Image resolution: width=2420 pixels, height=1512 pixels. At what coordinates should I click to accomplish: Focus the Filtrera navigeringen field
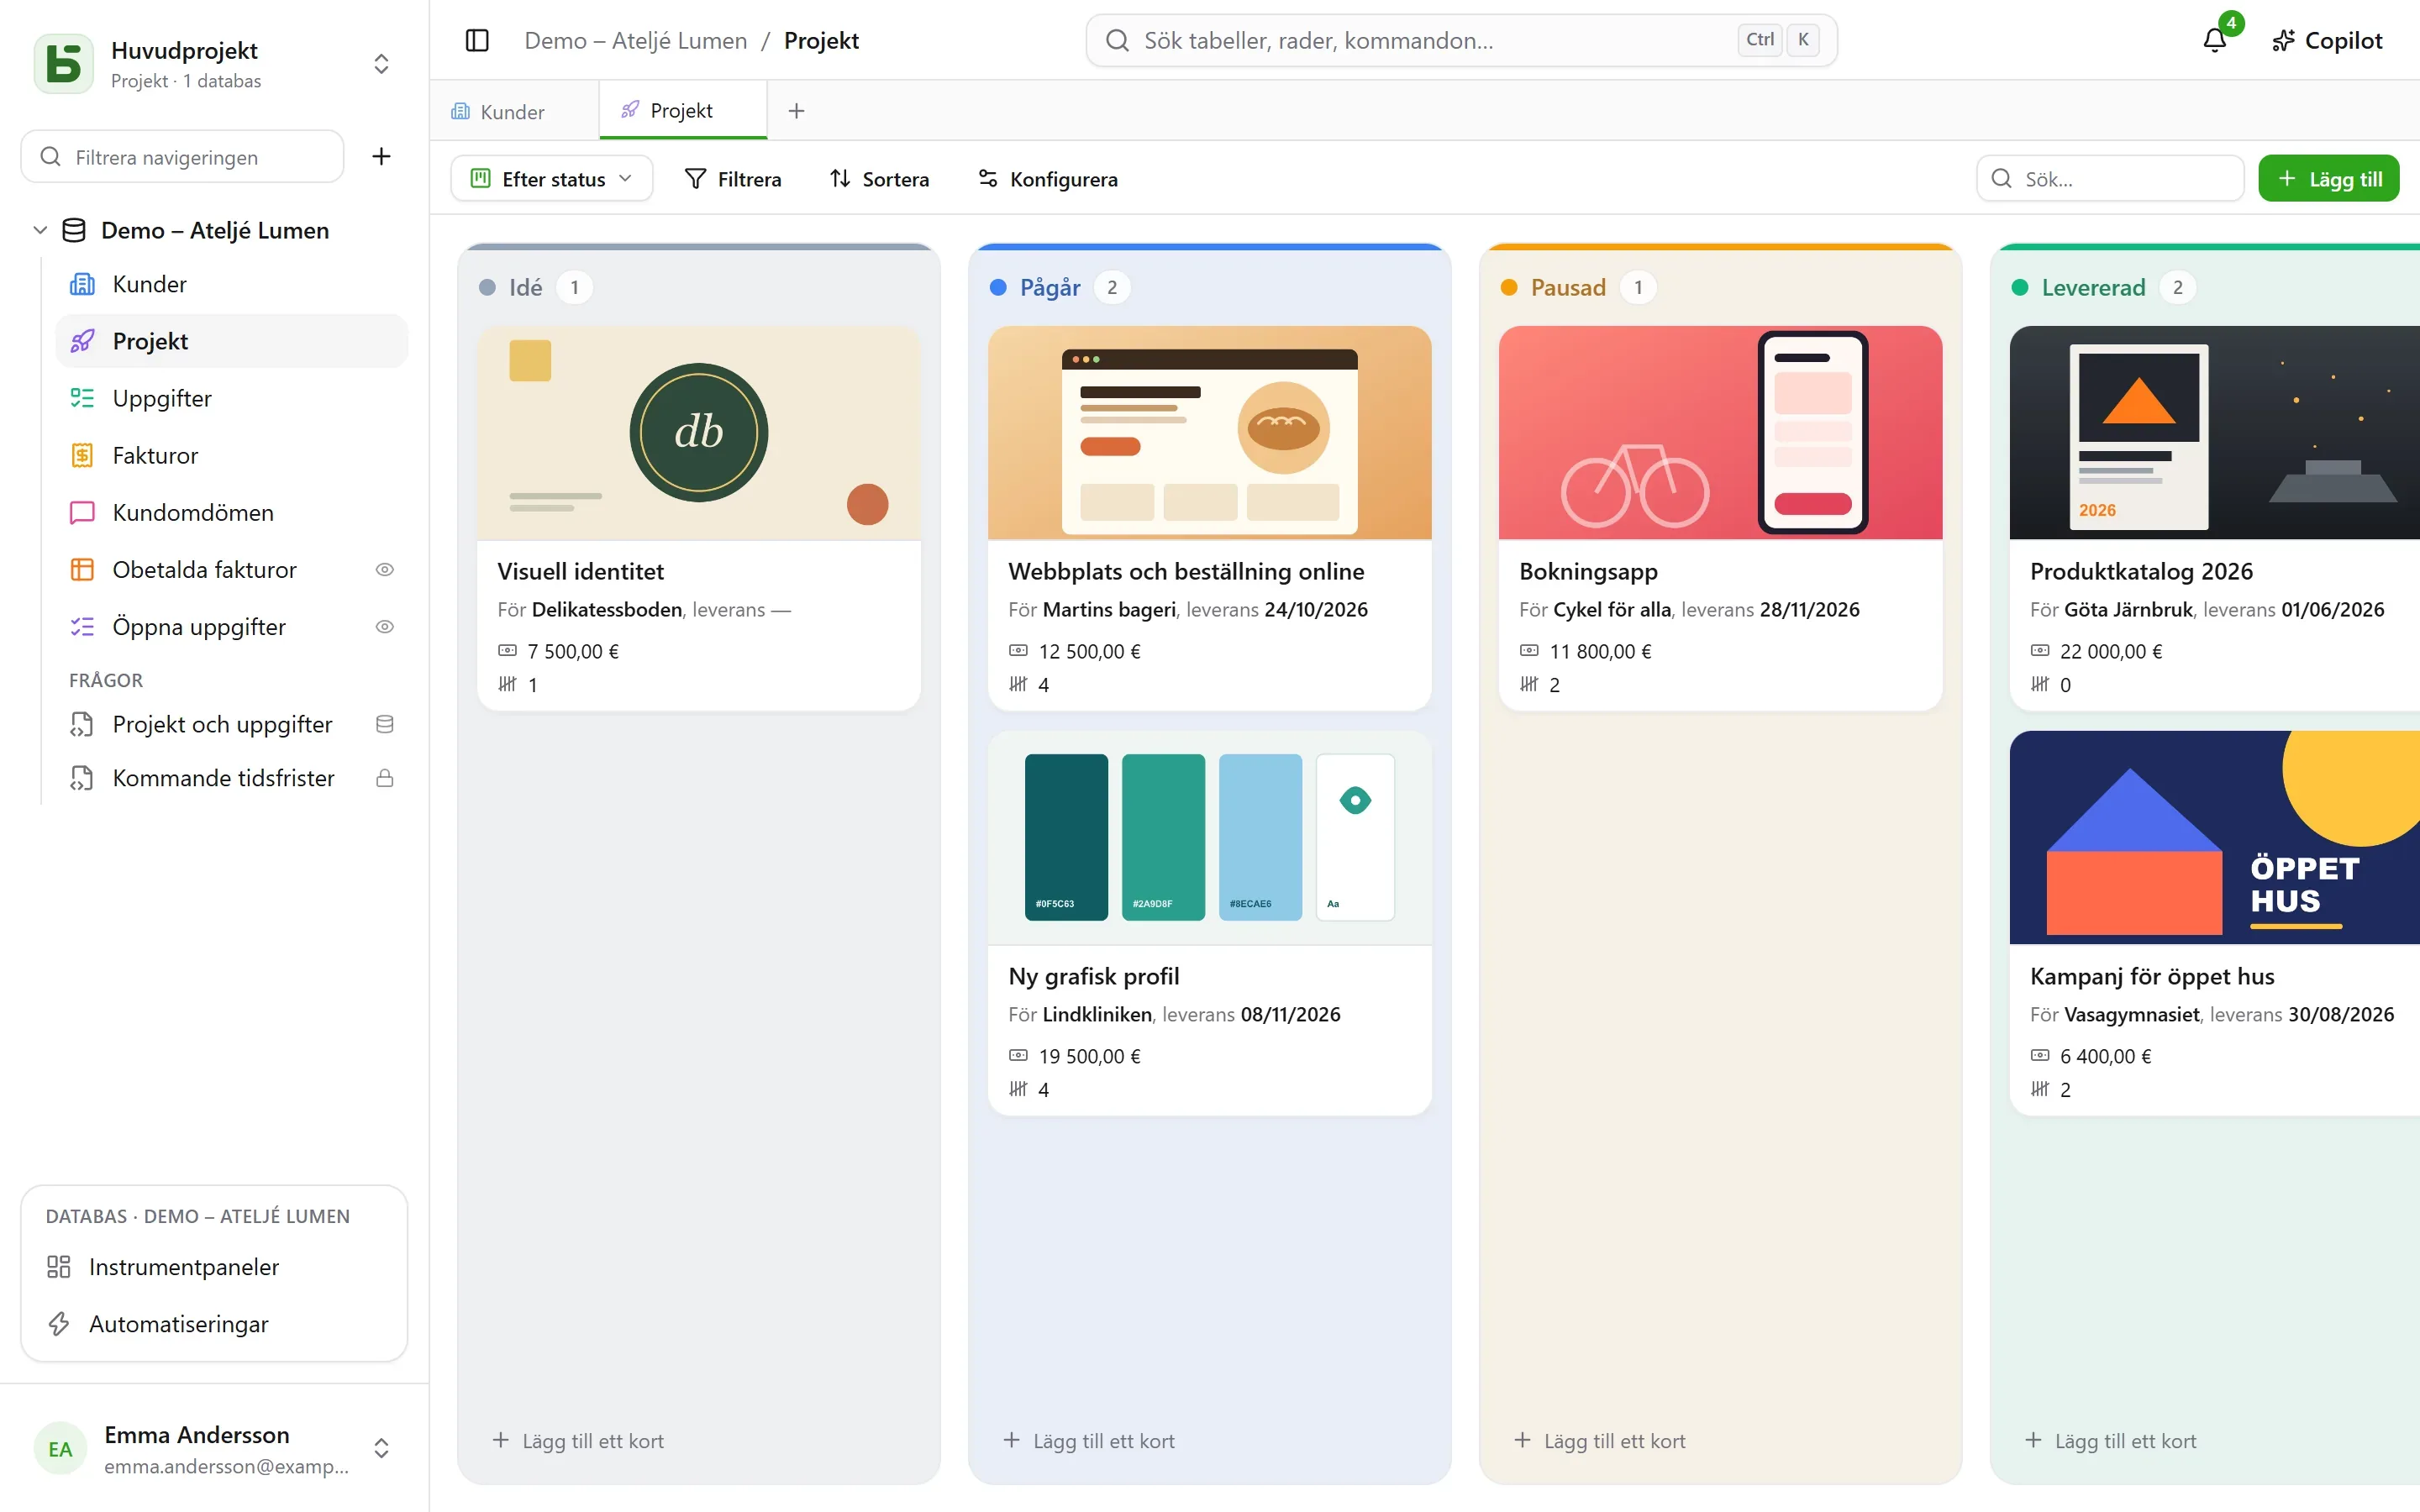pyautogui.click(x=182, y=156)
